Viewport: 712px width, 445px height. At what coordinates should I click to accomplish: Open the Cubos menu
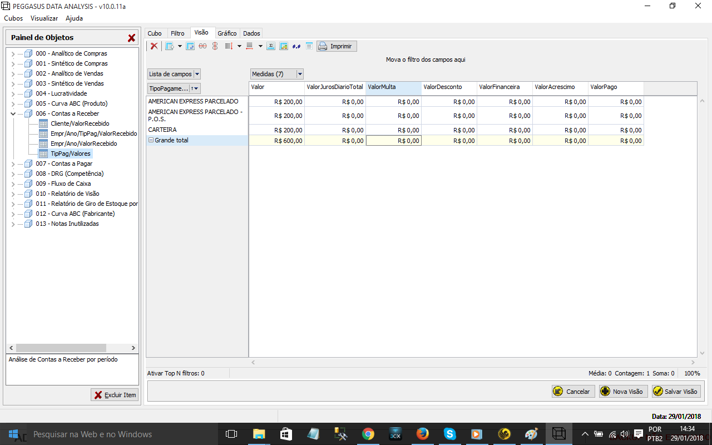[13, 18]
